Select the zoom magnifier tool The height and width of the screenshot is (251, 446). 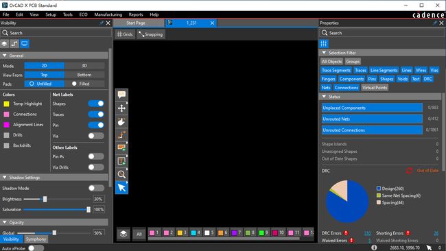point(121,174)
